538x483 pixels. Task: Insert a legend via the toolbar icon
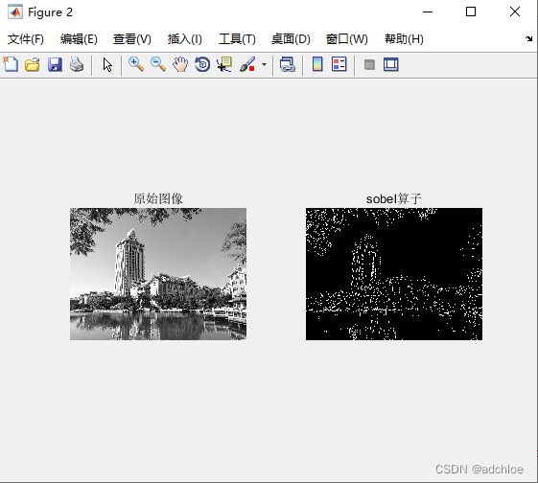[x=339, y=64]
